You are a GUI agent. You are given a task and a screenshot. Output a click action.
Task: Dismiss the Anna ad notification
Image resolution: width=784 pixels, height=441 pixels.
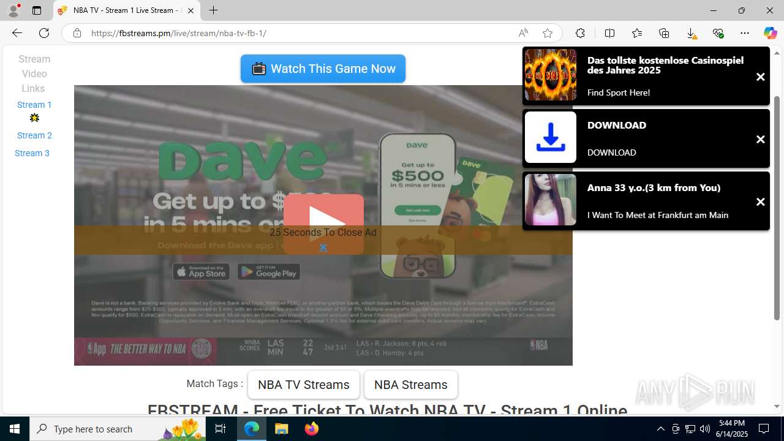pos(760,202)
